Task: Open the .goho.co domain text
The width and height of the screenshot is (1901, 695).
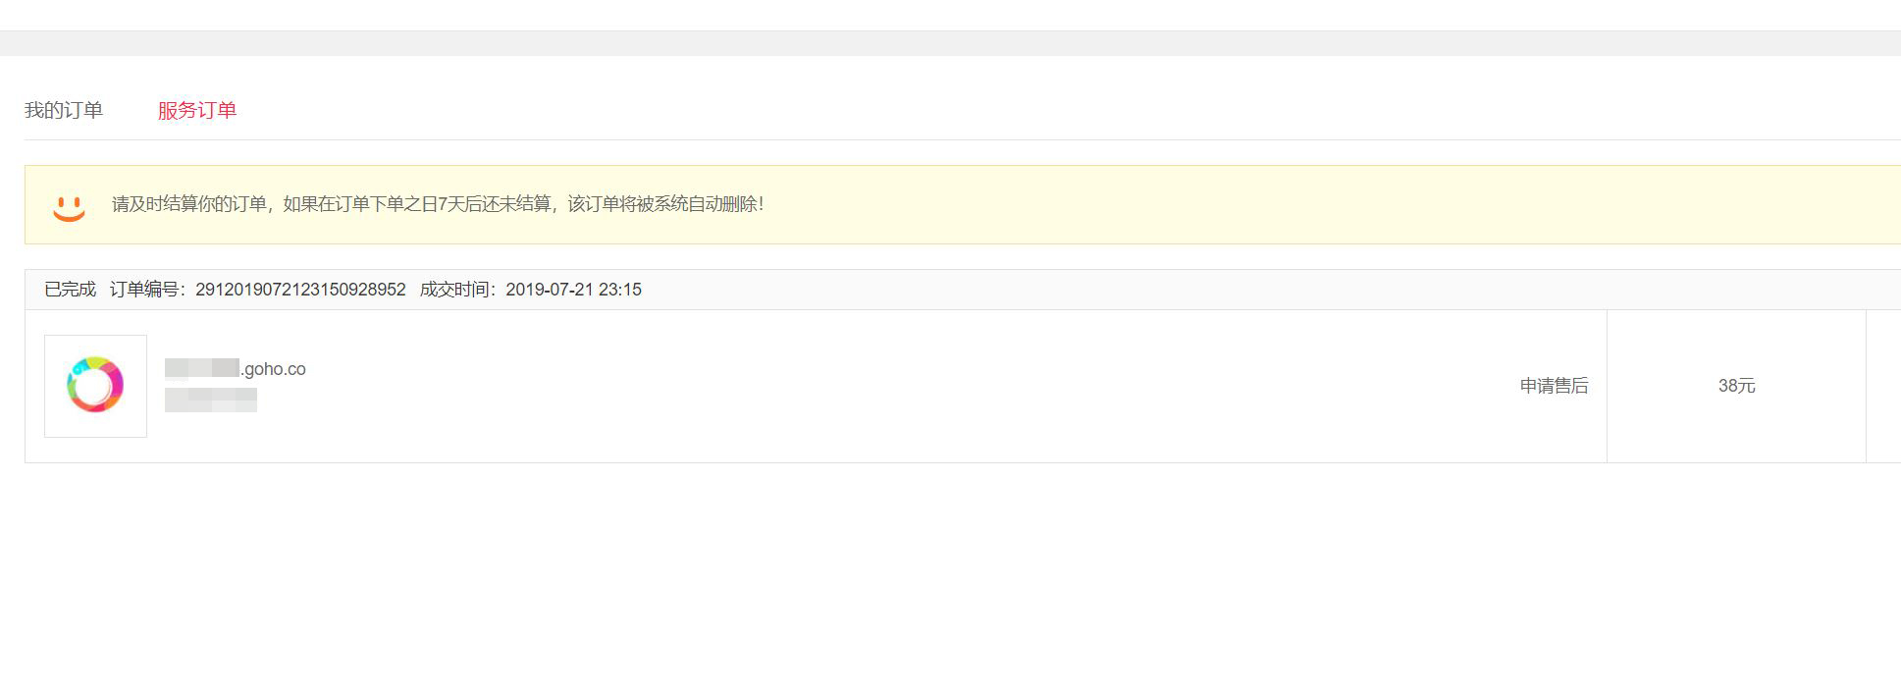Action: [x=274, y=369]
